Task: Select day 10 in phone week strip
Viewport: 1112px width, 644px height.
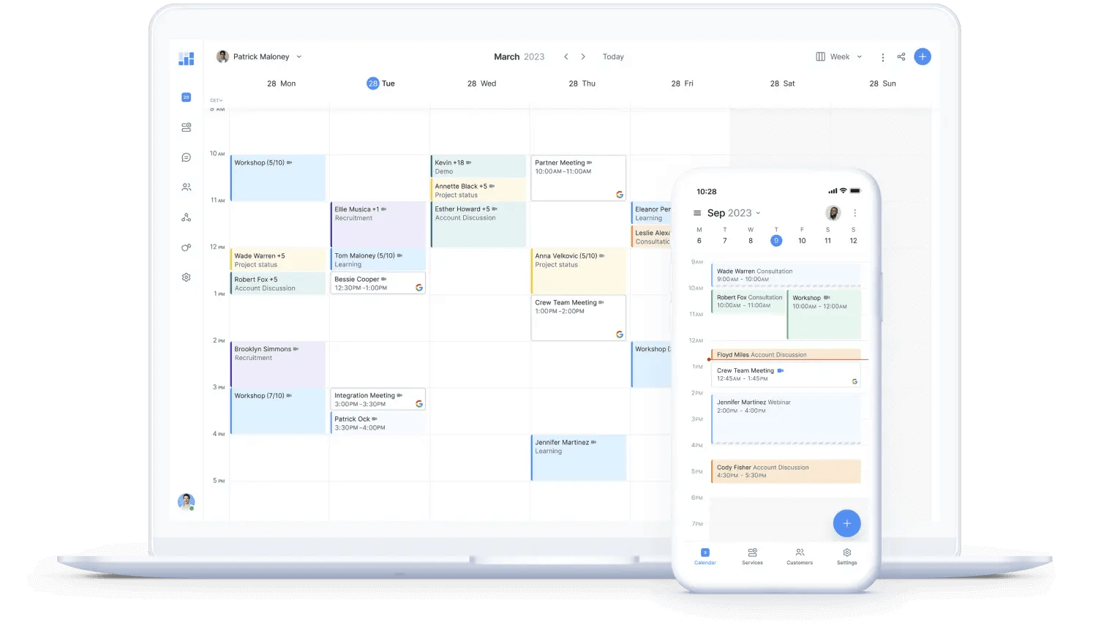Action: [x=802, y=241]
